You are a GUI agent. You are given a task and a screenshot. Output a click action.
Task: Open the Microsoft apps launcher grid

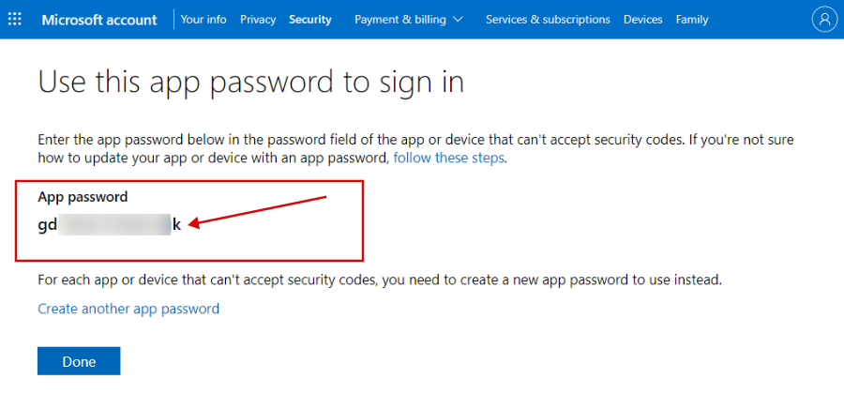[15, 20]
